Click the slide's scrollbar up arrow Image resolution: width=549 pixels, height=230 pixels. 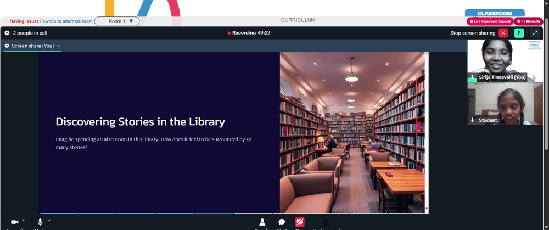tap(427, 54)
